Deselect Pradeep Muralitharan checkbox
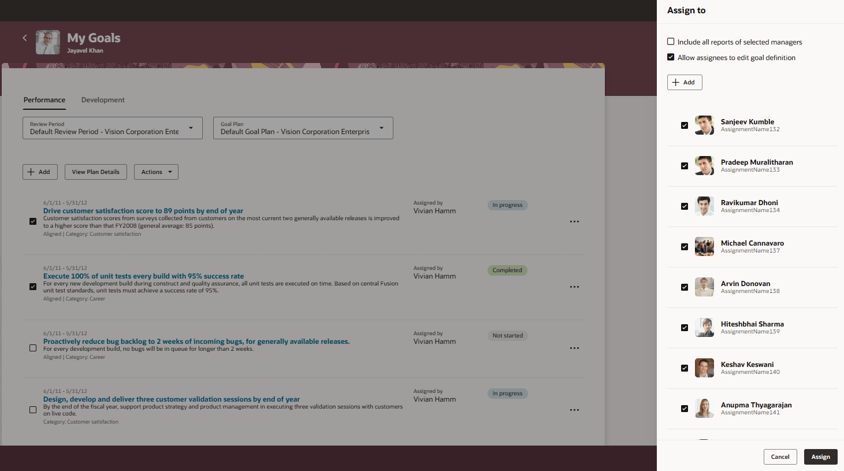 click(685, 166)
